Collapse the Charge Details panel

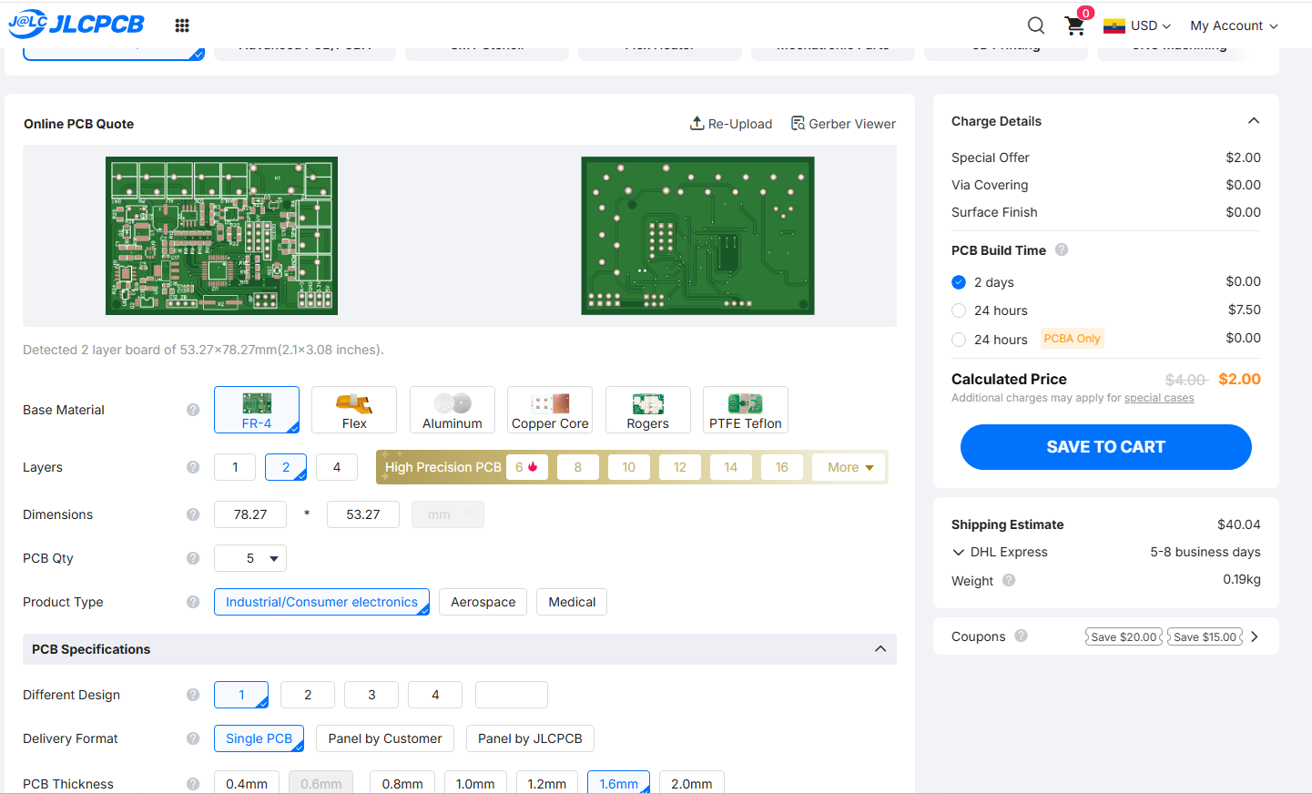pos(1254,121)
